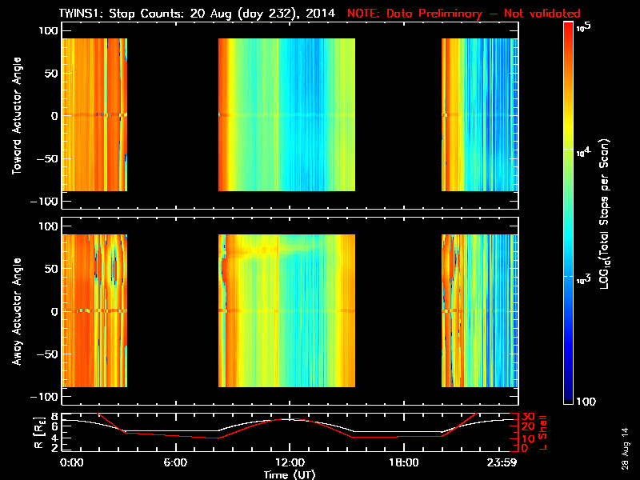Screen dimensions: 640x480
Task: Click the 'Time (UT)' axis title
Action: (289, 474)
